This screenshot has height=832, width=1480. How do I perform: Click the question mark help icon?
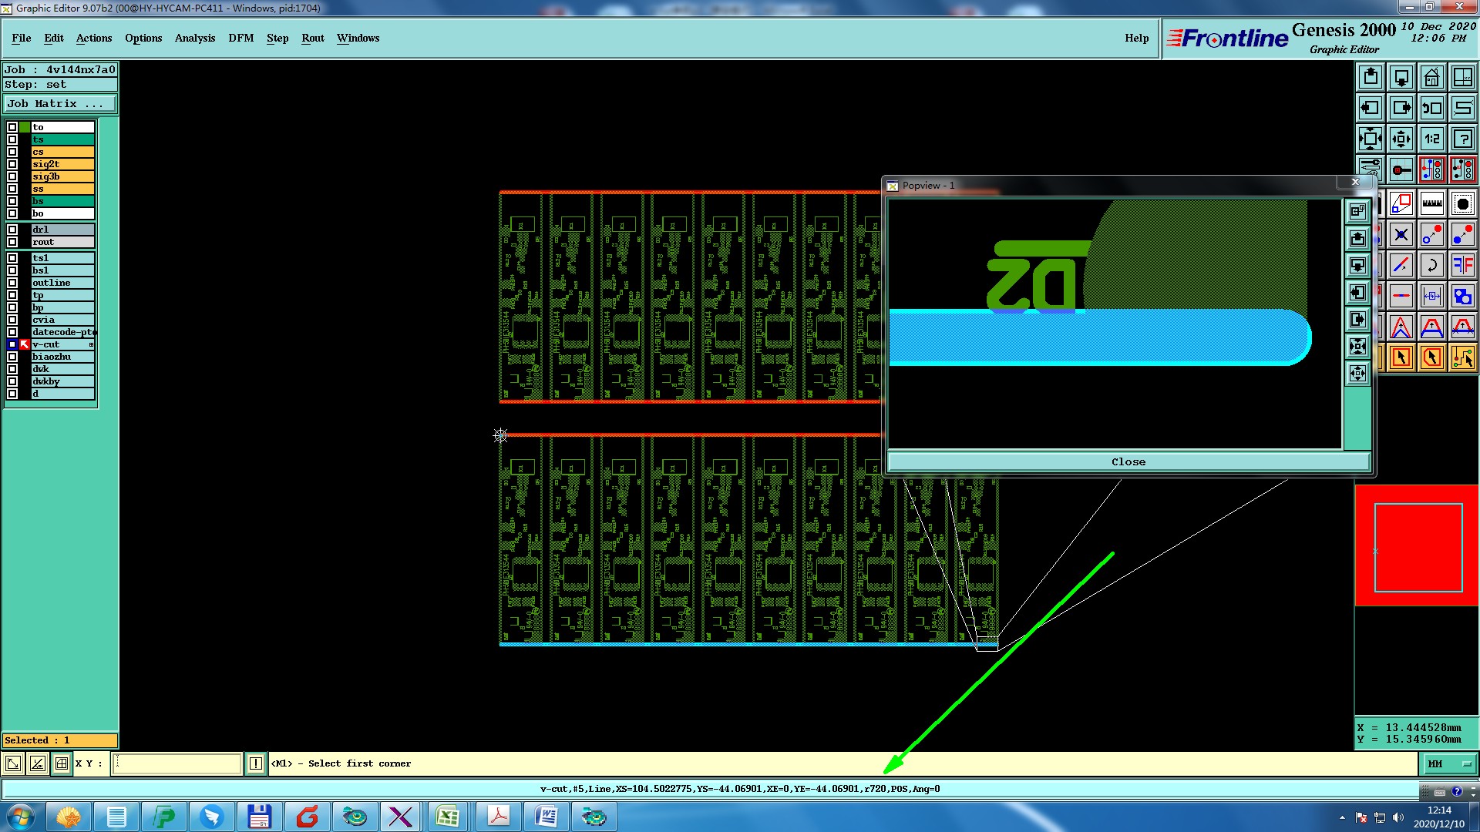click(1462, 139)
